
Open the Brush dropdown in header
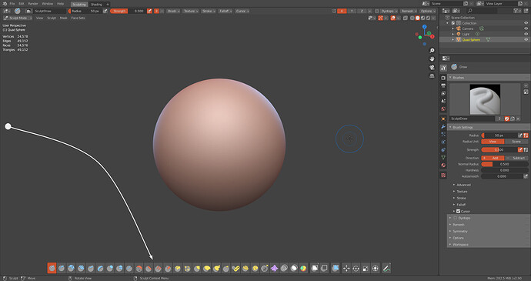tap(174, 11)
